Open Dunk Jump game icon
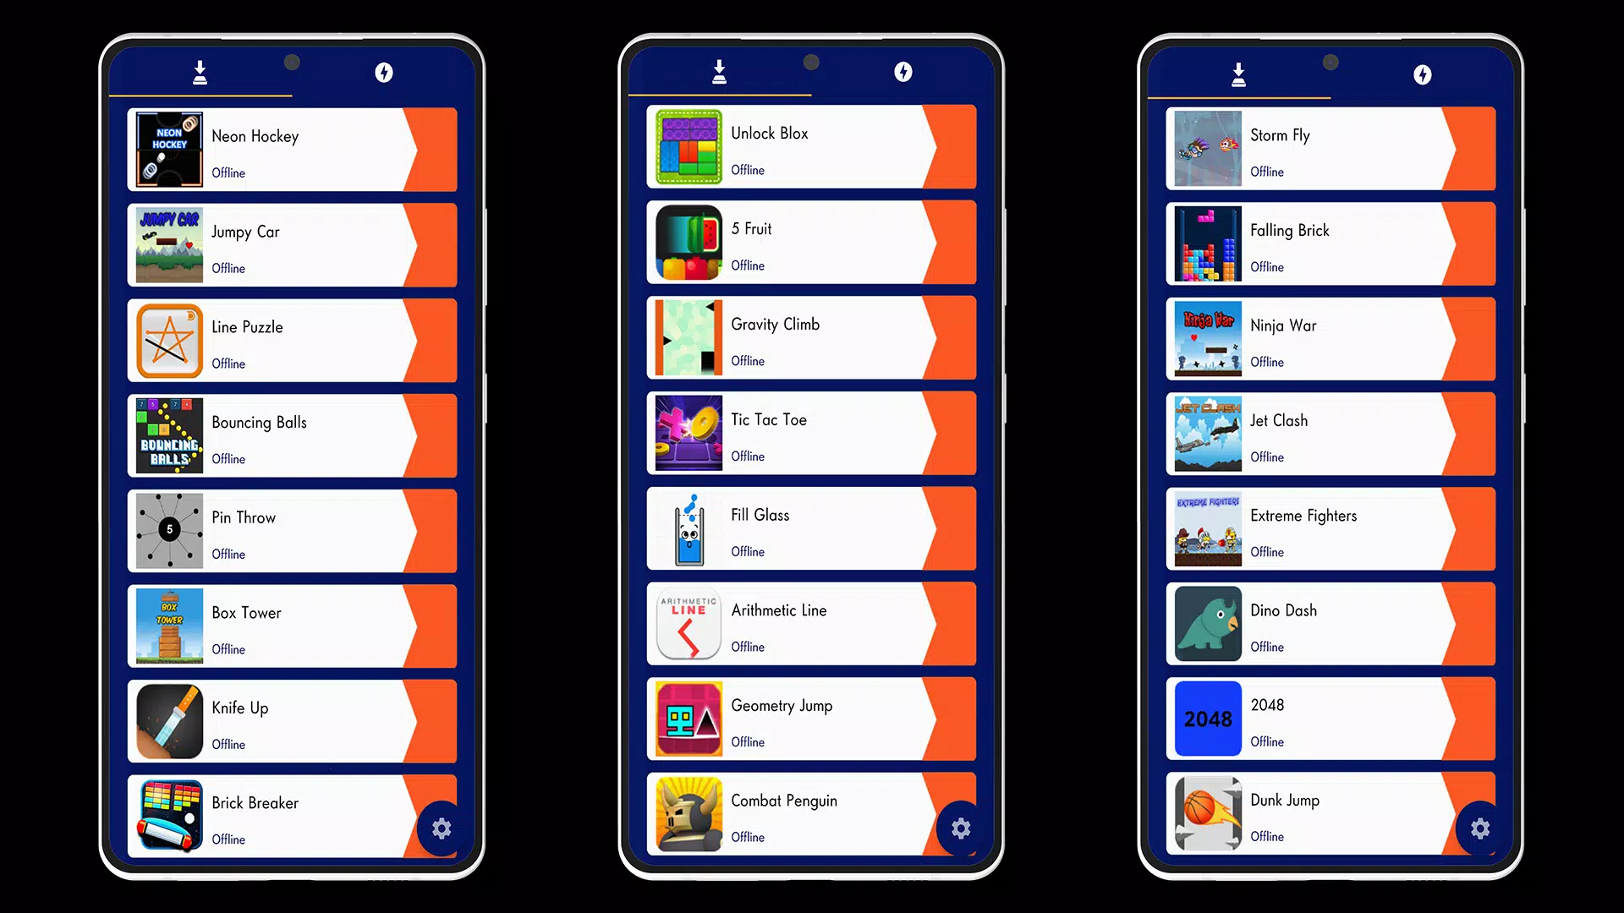 (1208, 815)
